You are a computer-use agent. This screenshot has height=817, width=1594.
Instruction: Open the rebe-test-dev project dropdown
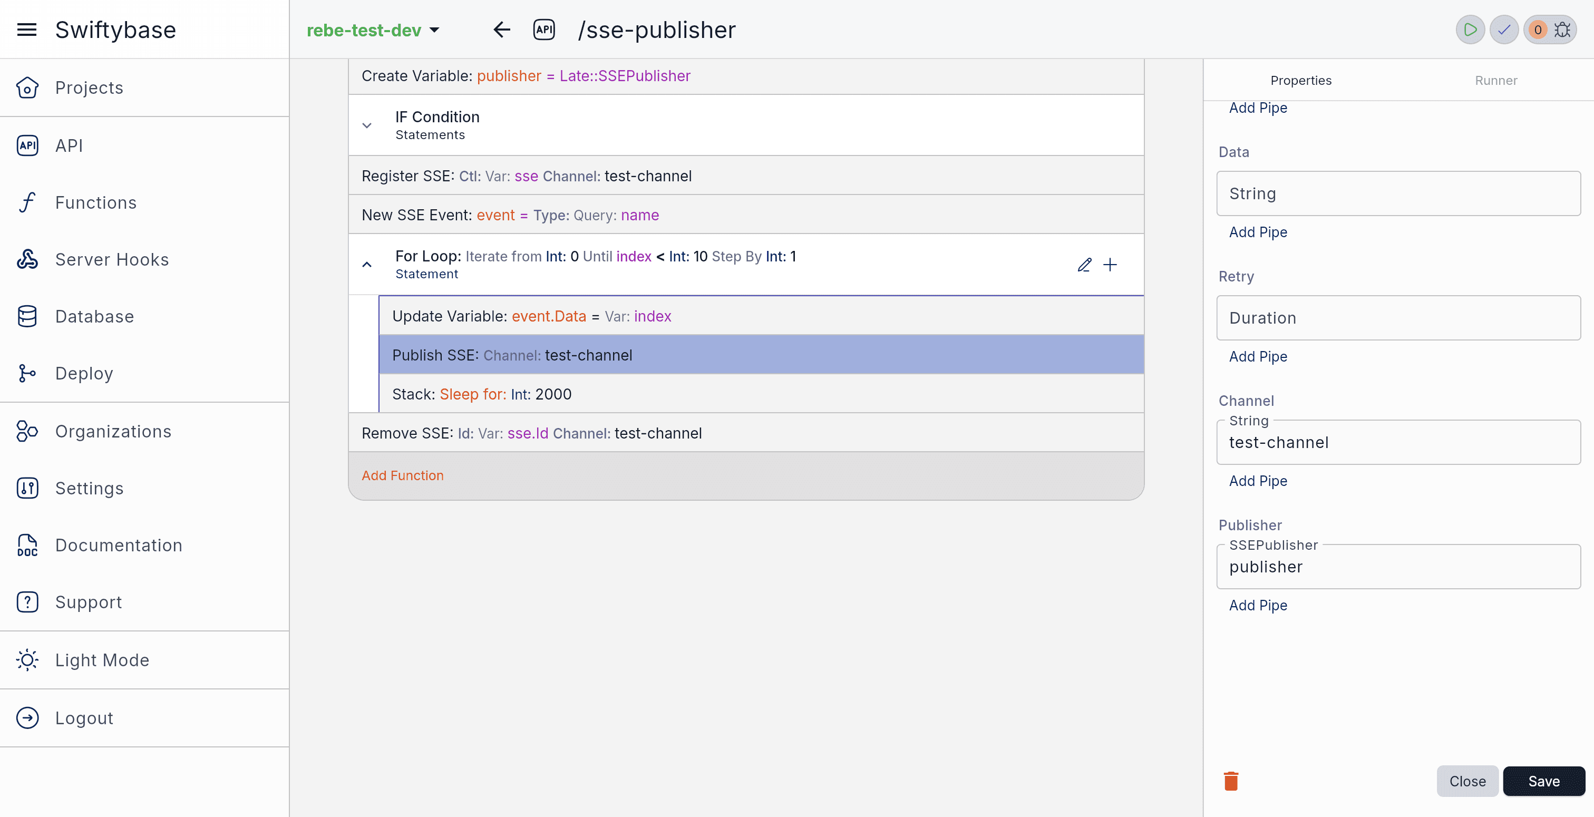(373, 30)
